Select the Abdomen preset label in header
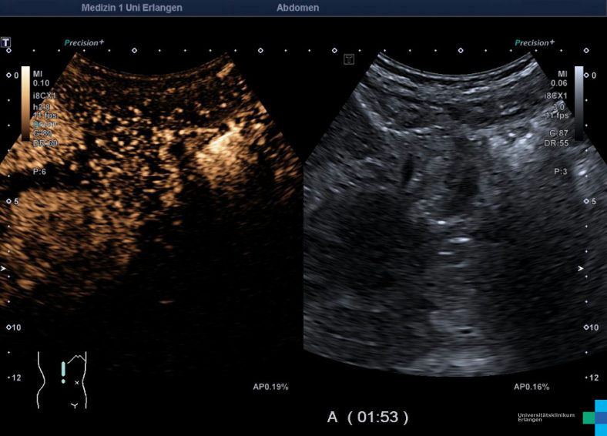The width and height of the screenshot is (607, 436). [x=297, y=8]
